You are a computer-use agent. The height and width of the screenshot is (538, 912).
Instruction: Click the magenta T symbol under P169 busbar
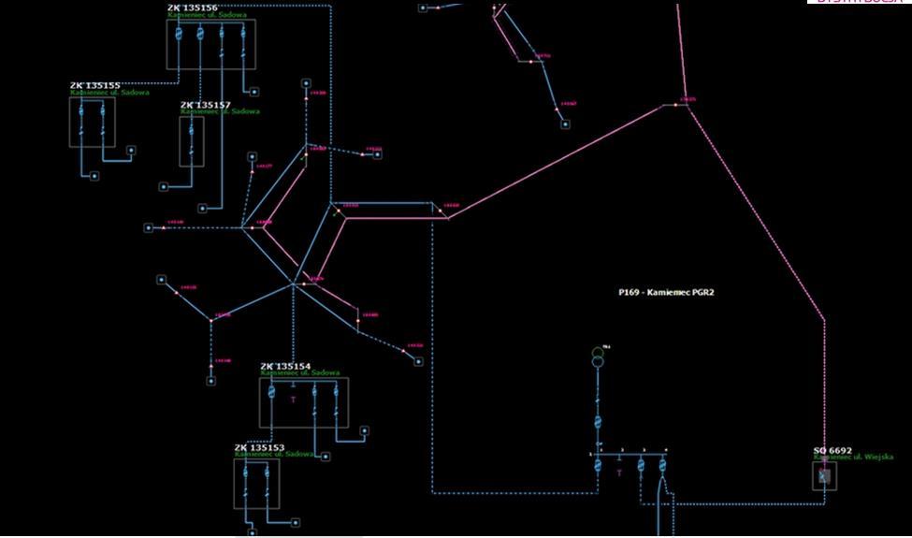(619, 473)
